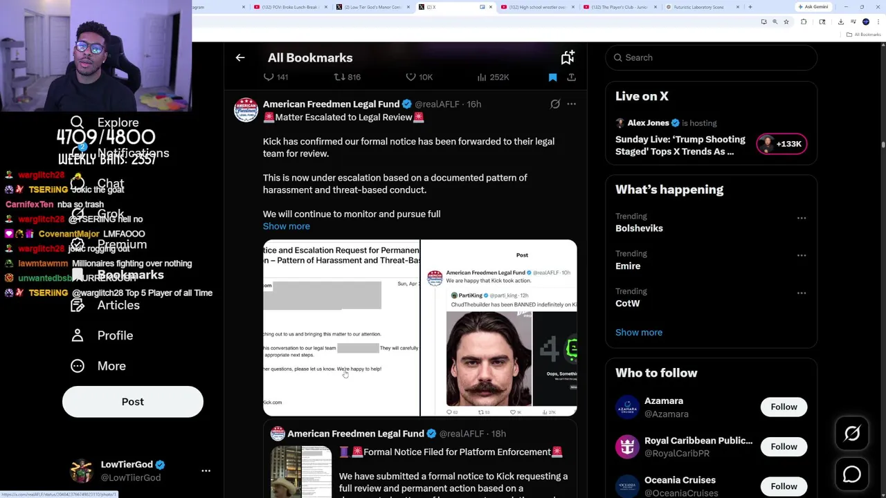The width and height of the screenshot is (886, 498).
Task: Open more options for the CotW trend
Action: click(x=802, y=293)
